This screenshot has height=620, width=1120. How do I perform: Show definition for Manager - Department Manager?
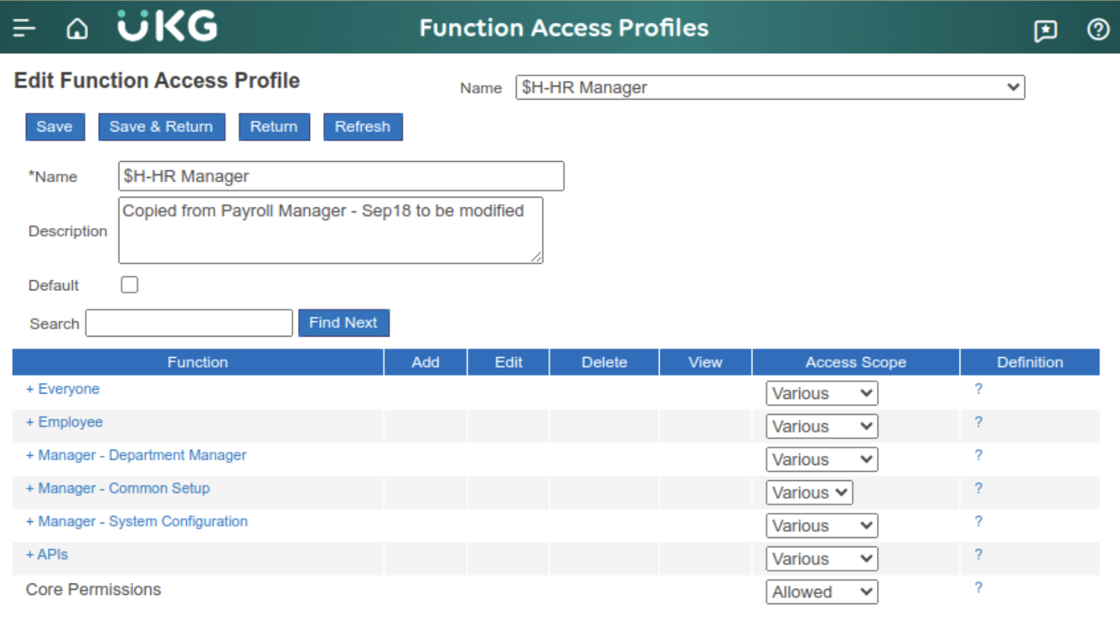979,455
